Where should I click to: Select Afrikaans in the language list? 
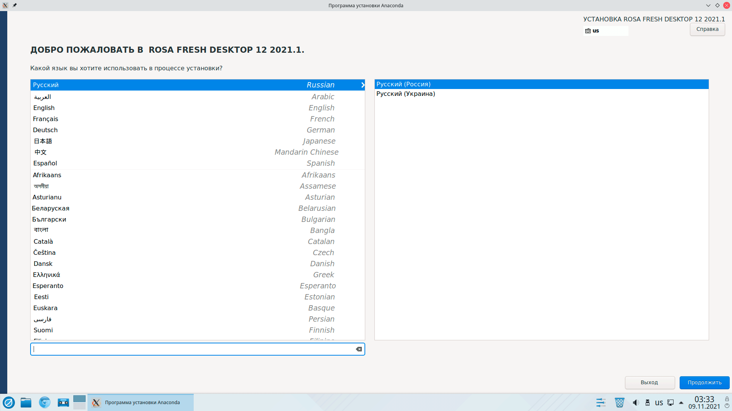tap(198, 175)
